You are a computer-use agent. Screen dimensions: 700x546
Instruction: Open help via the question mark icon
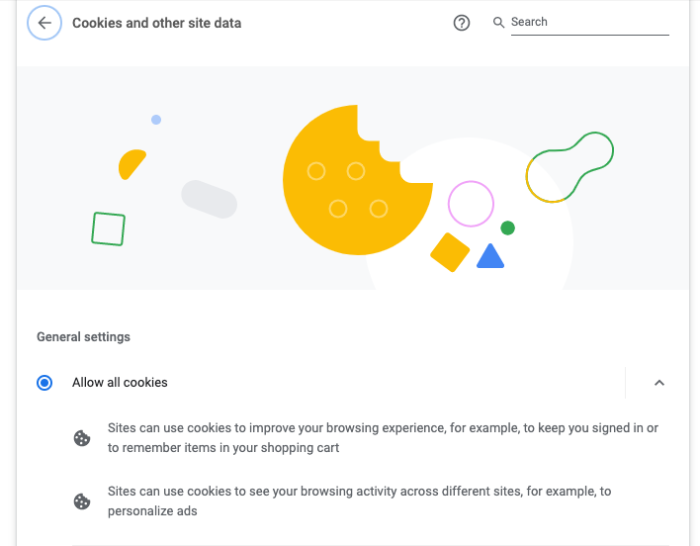(461, 23)
